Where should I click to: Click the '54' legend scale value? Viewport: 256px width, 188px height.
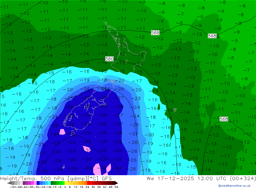[x=116, y=187]
